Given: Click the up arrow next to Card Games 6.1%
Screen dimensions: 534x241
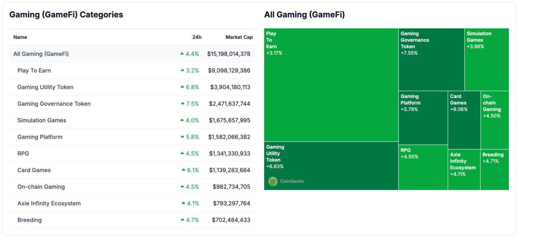Looking at the screenshot, I should [x=183, y=170].
